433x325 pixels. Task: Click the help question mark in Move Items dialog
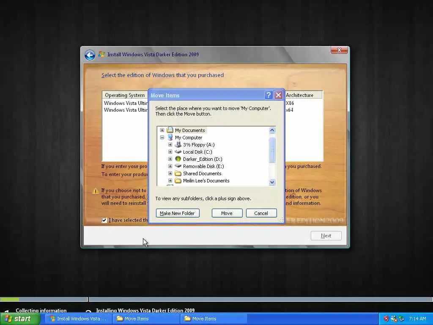point(269,95)
